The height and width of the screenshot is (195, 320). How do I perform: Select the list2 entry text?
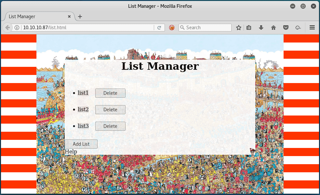click(x=83, y=109)
